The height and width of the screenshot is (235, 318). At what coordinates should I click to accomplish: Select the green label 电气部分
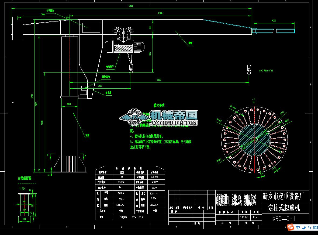50,10
